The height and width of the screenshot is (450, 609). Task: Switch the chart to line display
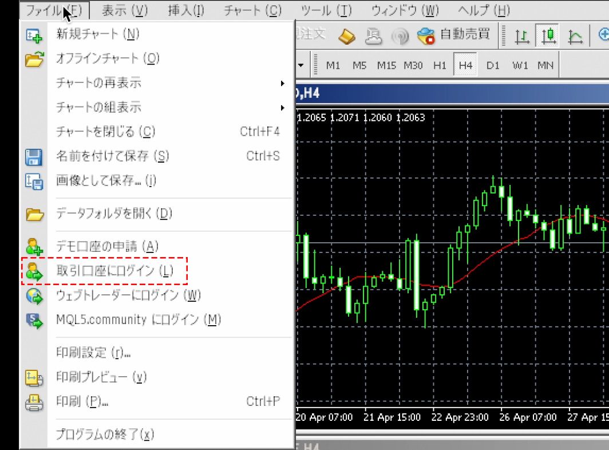(x=576, y=35)
